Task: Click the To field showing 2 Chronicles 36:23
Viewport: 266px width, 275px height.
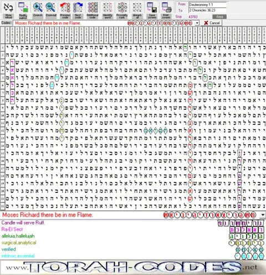Action: (x=207, y=10)
